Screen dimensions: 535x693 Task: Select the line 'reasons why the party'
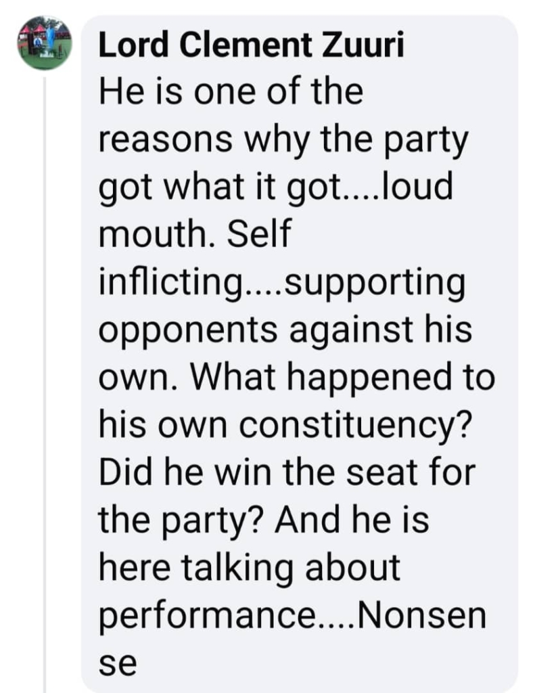coord(283,140)
